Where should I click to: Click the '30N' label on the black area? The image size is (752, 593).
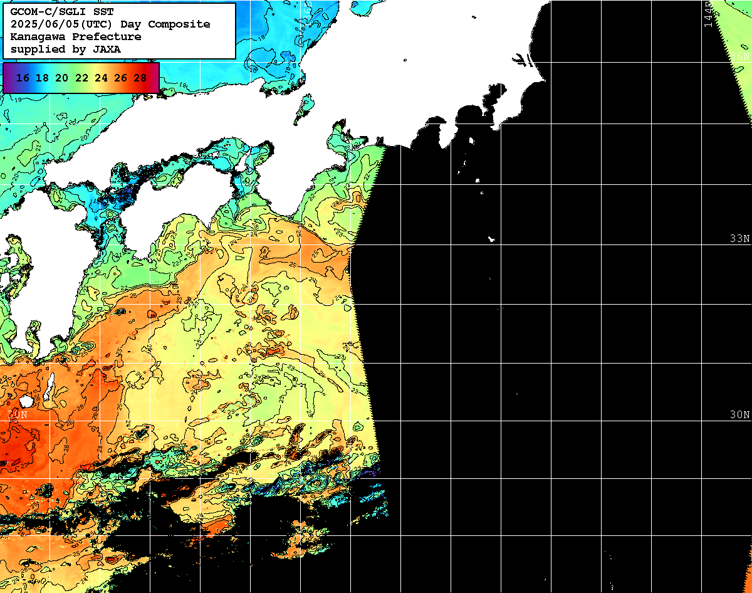coord(739,415)
